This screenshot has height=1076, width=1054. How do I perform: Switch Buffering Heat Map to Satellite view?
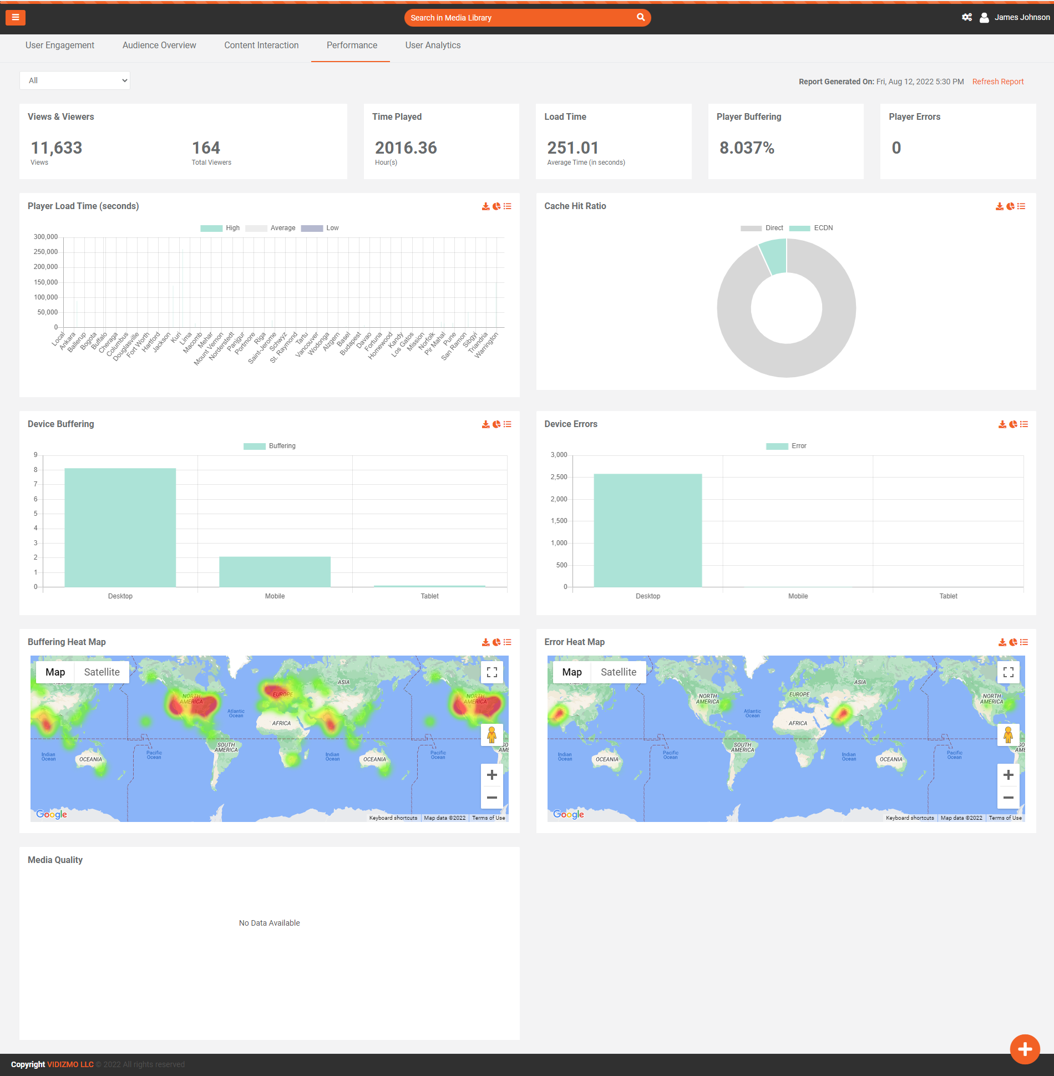[x=102, y=672]
